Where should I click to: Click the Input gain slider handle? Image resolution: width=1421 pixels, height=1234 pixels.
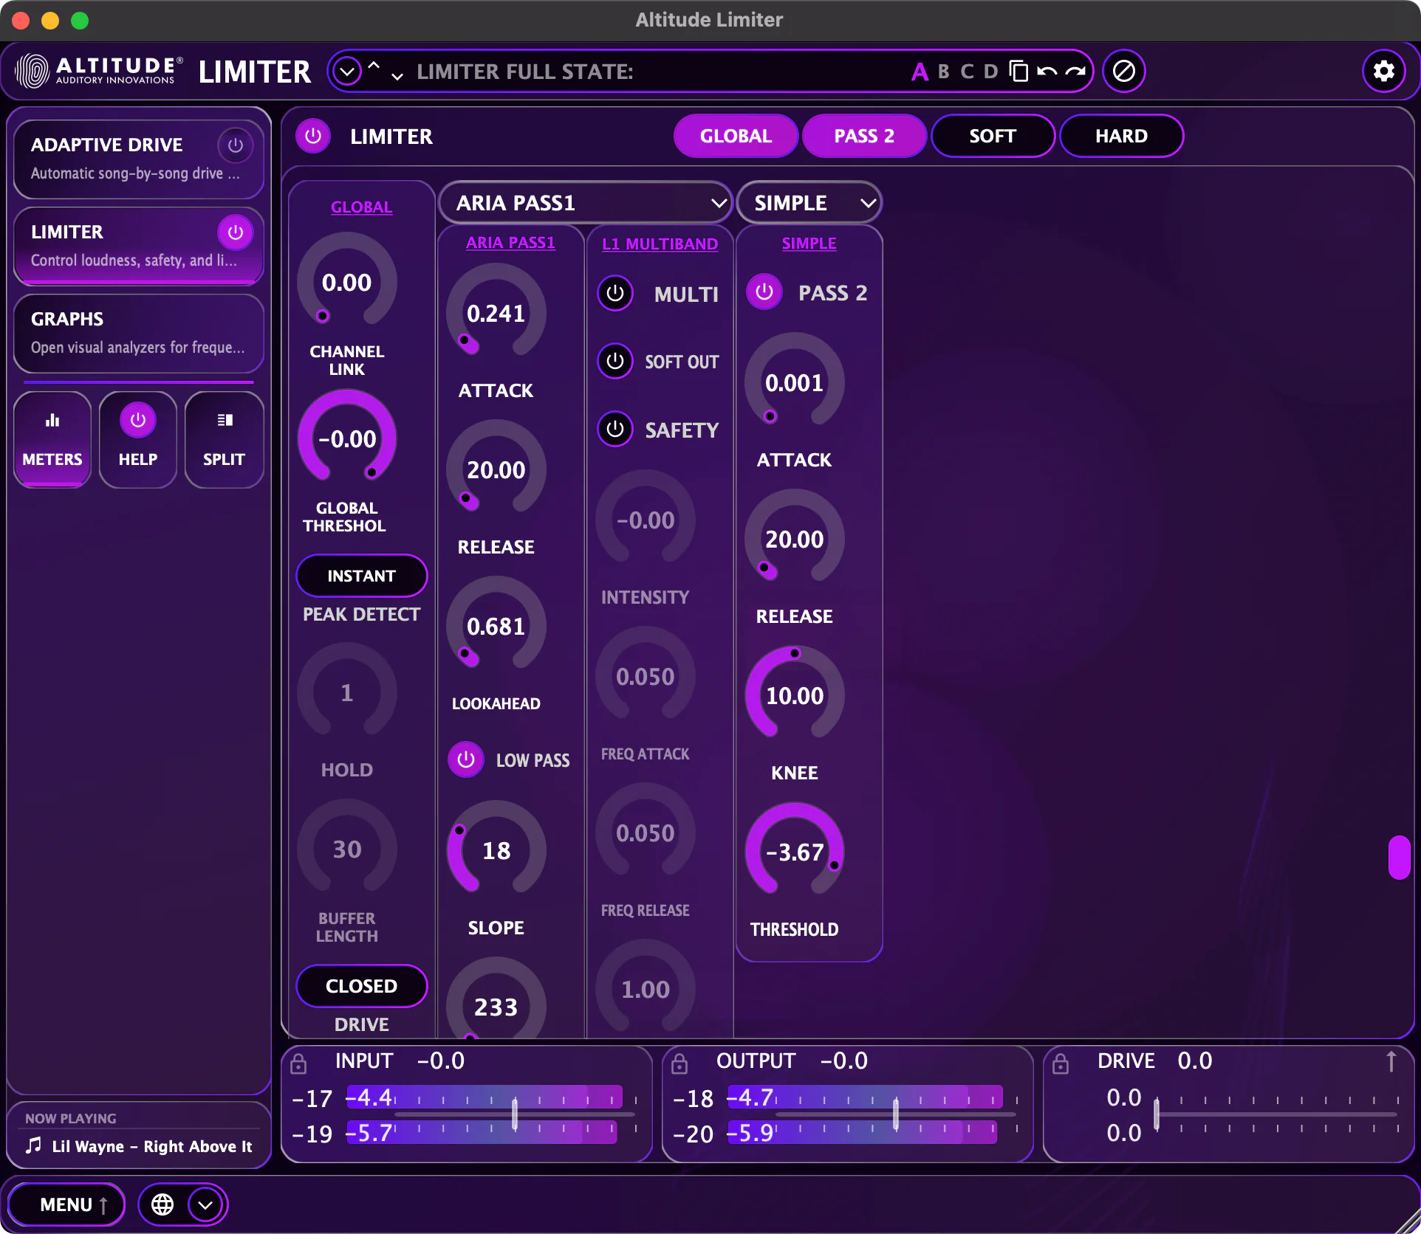(x=515, y=1114)
